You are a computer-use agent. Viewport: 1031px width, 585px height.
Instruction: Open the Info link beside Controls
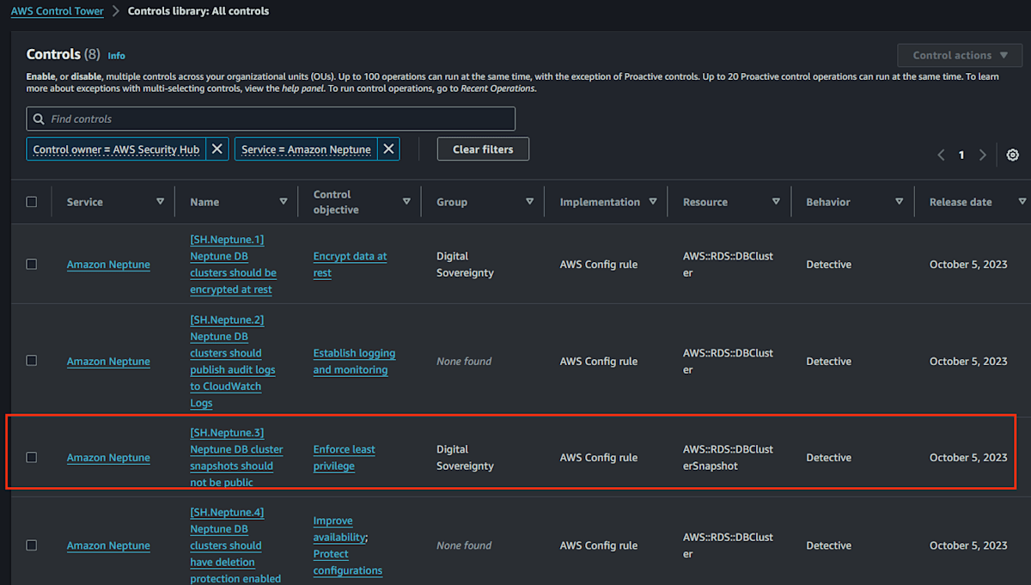tap(116, 56)
